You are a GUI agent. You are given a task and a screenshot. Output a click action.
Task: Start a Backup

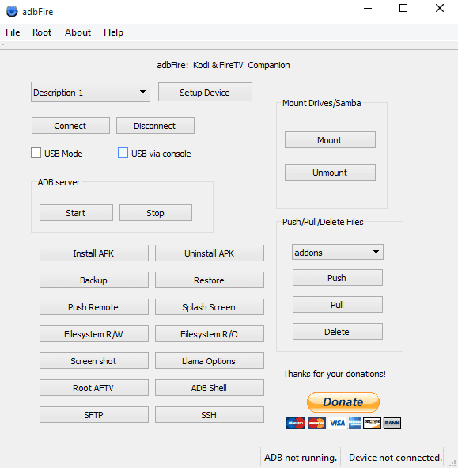click(94, 280)
